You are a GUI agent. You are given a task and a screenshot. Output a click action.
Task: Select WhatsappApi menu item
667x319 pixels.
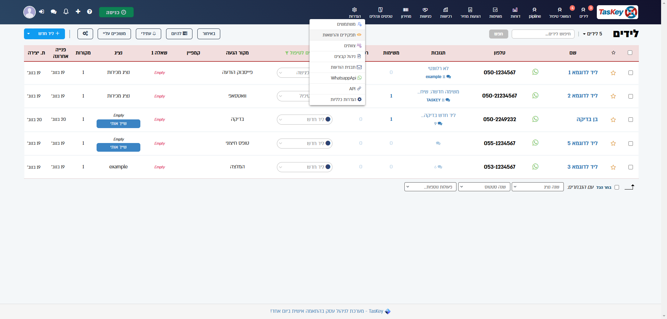coord(337,78)
